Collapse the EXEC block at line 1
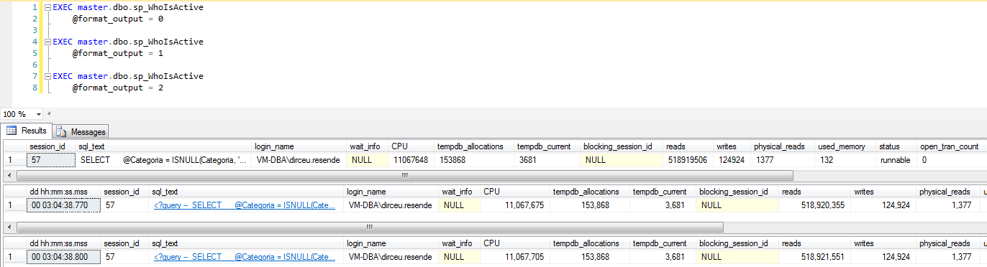 [47, 7]
